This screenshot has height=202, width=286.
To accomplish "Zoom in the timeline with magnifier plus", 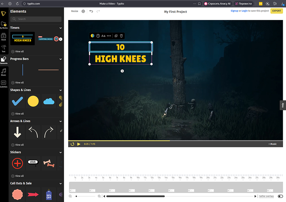I will tap(99, 196).
